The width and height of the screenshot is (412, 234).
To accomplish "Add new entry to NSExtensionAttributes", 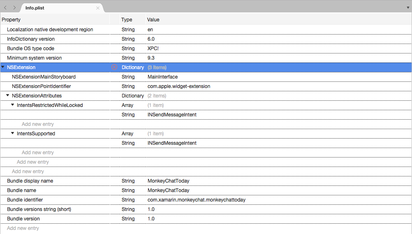I will tap(33, 162).
